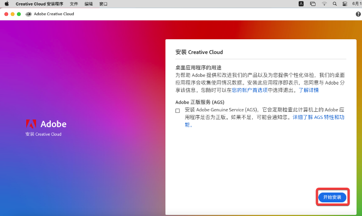362x216 pixels.
Task: Click the Adobe 正版服务 (AGS) heading
Action: [200, 102]
